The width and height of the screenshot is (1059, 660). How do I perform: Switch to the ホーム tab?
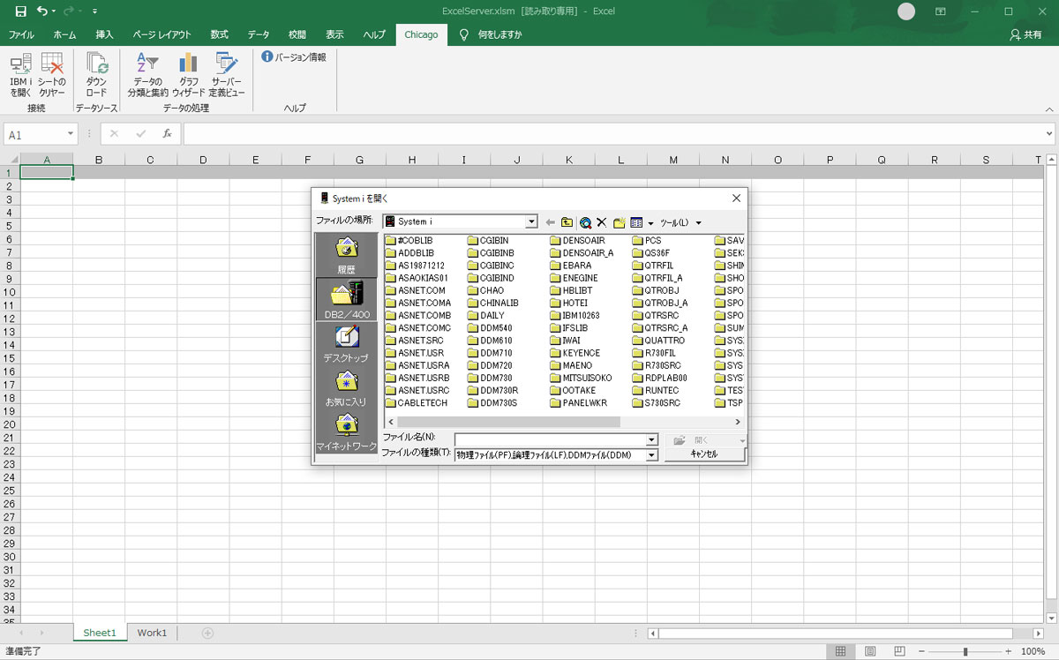click(x=64, y=34)
